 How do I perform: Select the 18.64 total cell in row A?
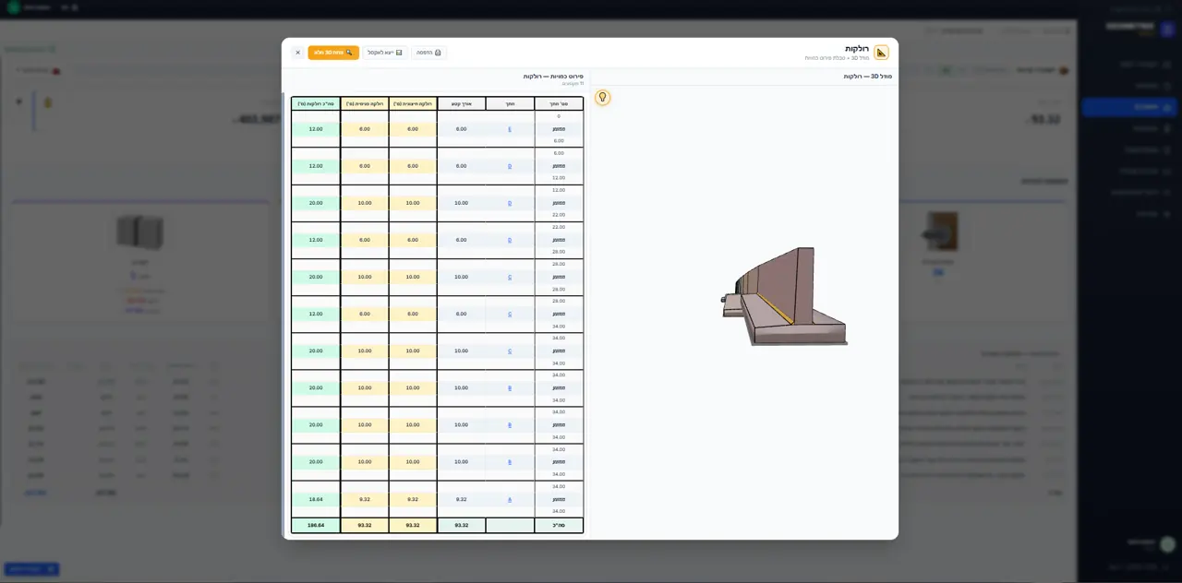tap(316, 499)
